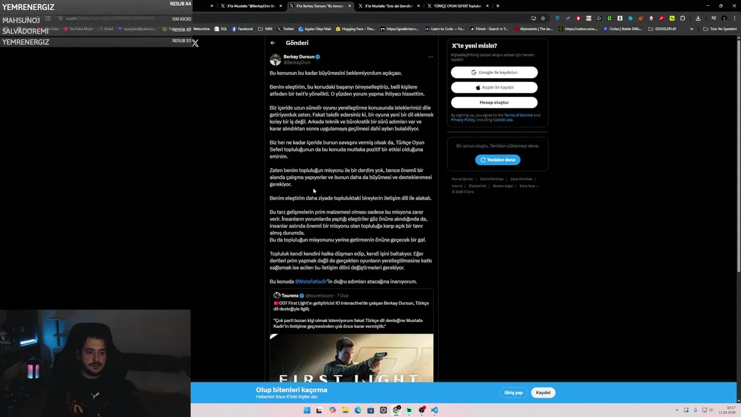
Task: Open the Hugging Face bookmark
Action: point(355,29)
